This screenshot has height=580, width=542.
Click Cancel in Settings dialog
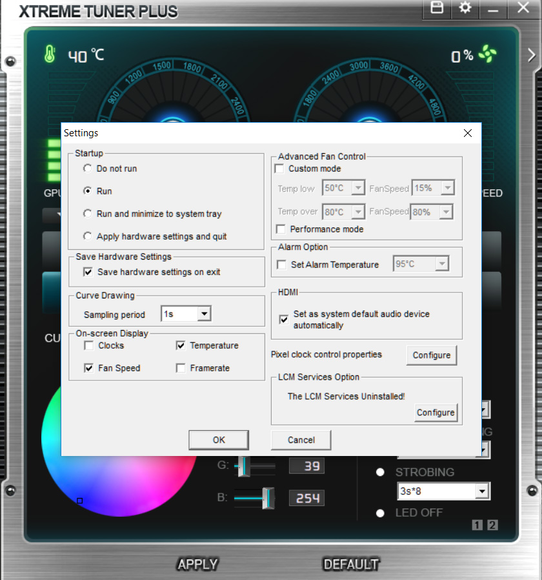click(x=301, y=440)
